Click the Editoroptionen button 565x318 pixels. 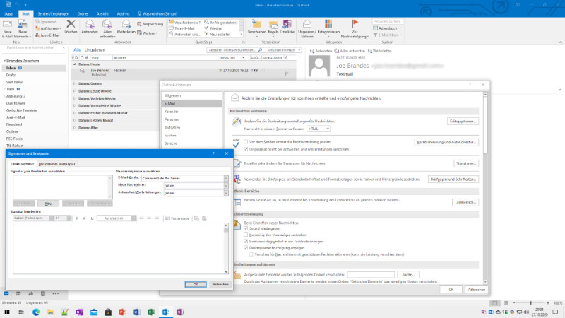463,121
